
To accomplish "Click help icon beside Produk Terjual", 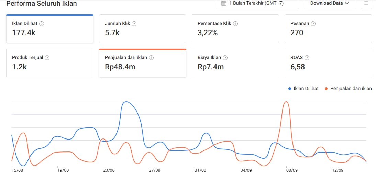I will (x=47, y=58).
